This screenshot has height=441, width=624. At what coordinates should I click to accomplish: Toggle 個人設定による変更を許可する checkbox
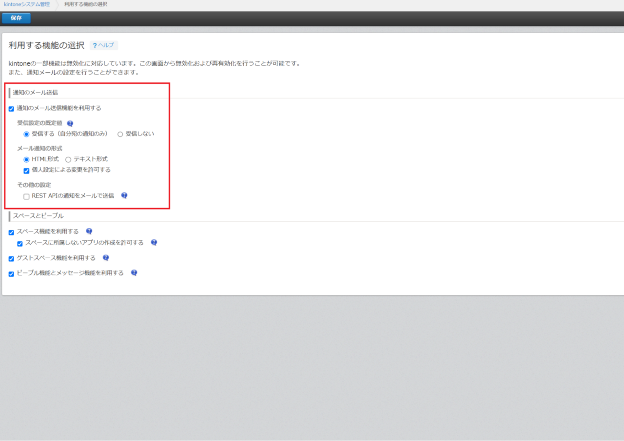(26, 171)
